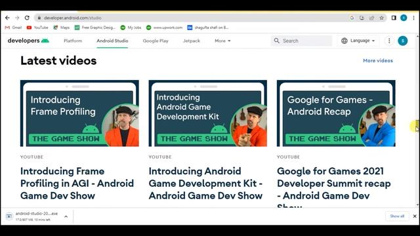Click the android-studio exe download file name

pos(37,214)
